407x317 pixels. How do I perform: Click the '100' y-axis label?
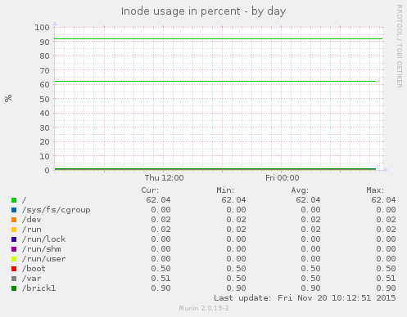[42, 27]
